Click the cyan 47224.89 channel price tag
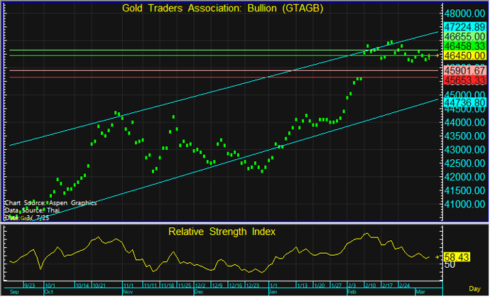Screen dimensions: 490x297 click(465, 25)
